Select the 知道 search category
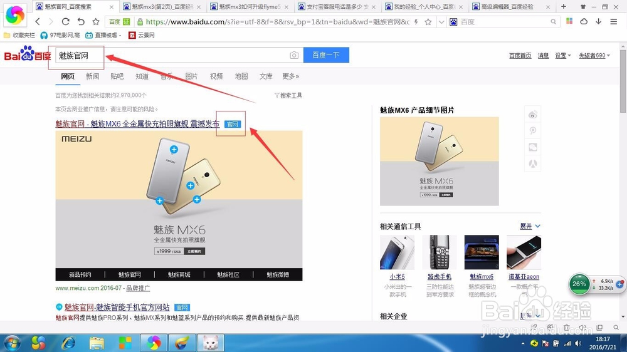This screenshot has height=352, width=627. coord(142,76)
